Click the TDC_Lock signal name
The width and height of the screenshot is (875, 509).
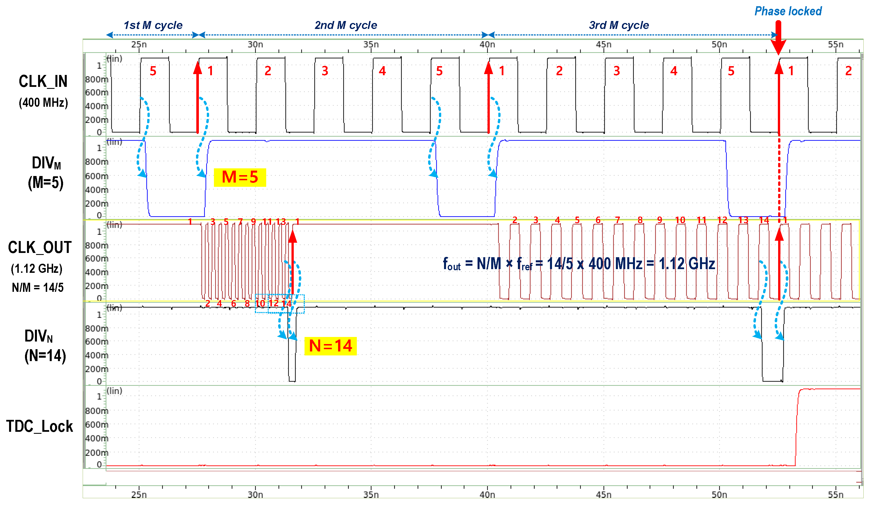(x=39, y=426)
